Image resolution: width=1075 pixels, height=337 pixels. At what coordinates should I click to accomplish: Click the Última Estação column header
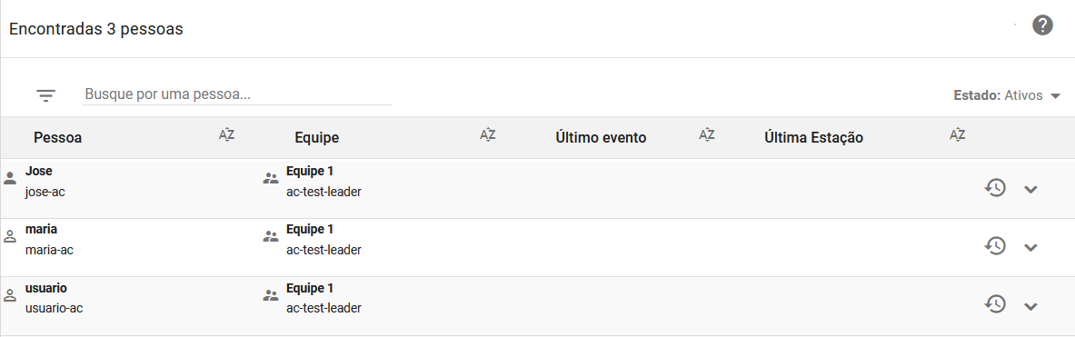click(814, 138)
